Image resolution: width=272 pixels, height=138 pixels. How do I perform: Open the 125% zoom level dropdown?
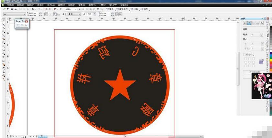coord(76,9)
